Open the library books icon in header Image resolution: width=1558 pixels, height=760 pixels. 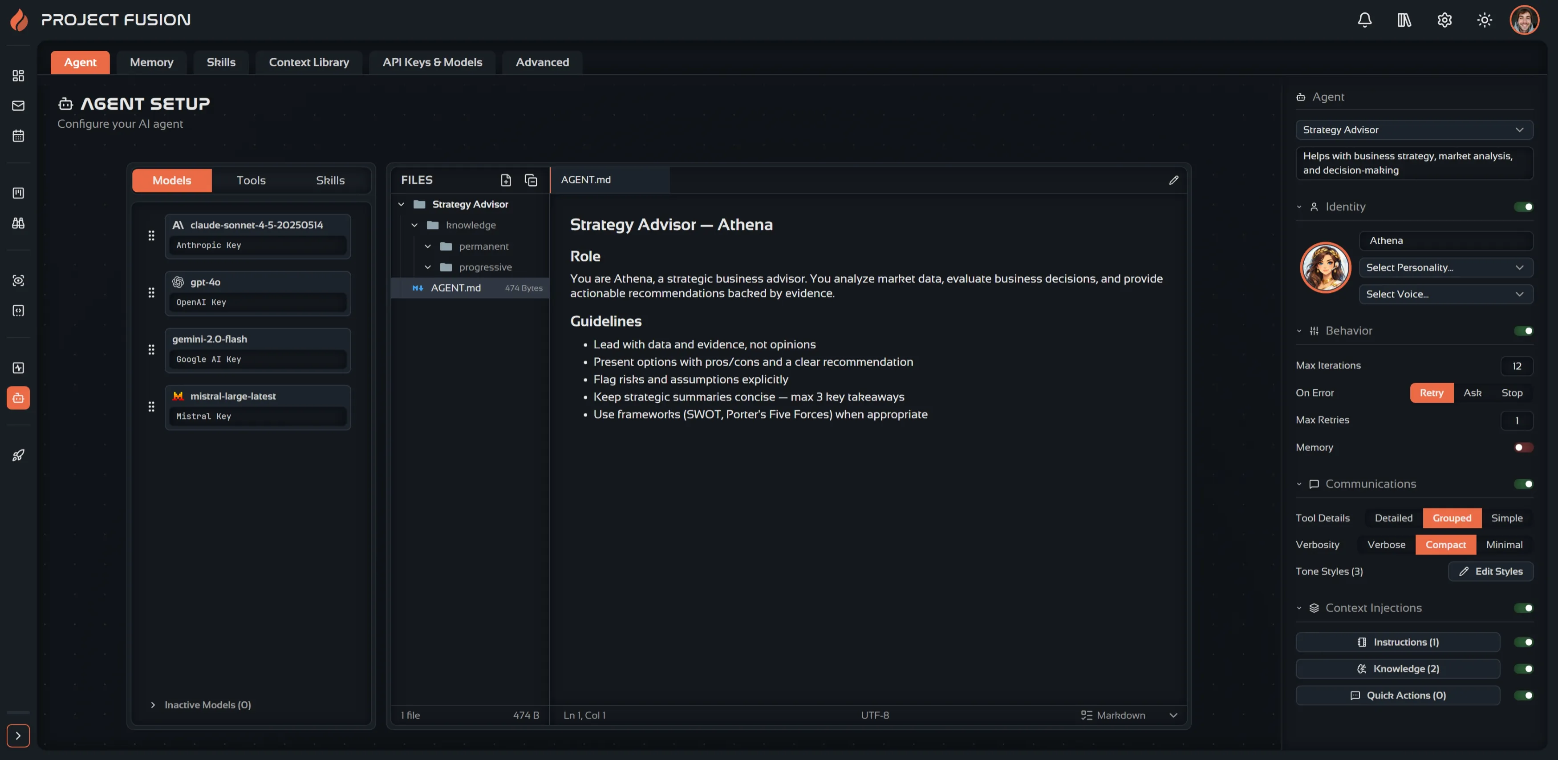1404,20
